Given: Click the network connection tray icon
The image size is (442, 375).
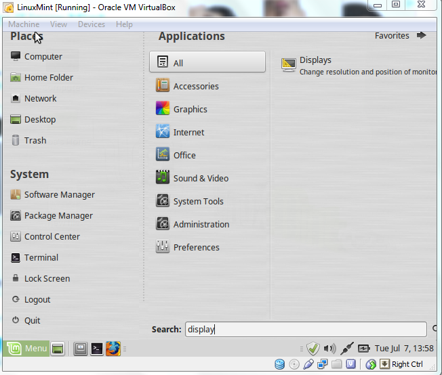Looking at the screenshot, I should click(x=347, y=349).
